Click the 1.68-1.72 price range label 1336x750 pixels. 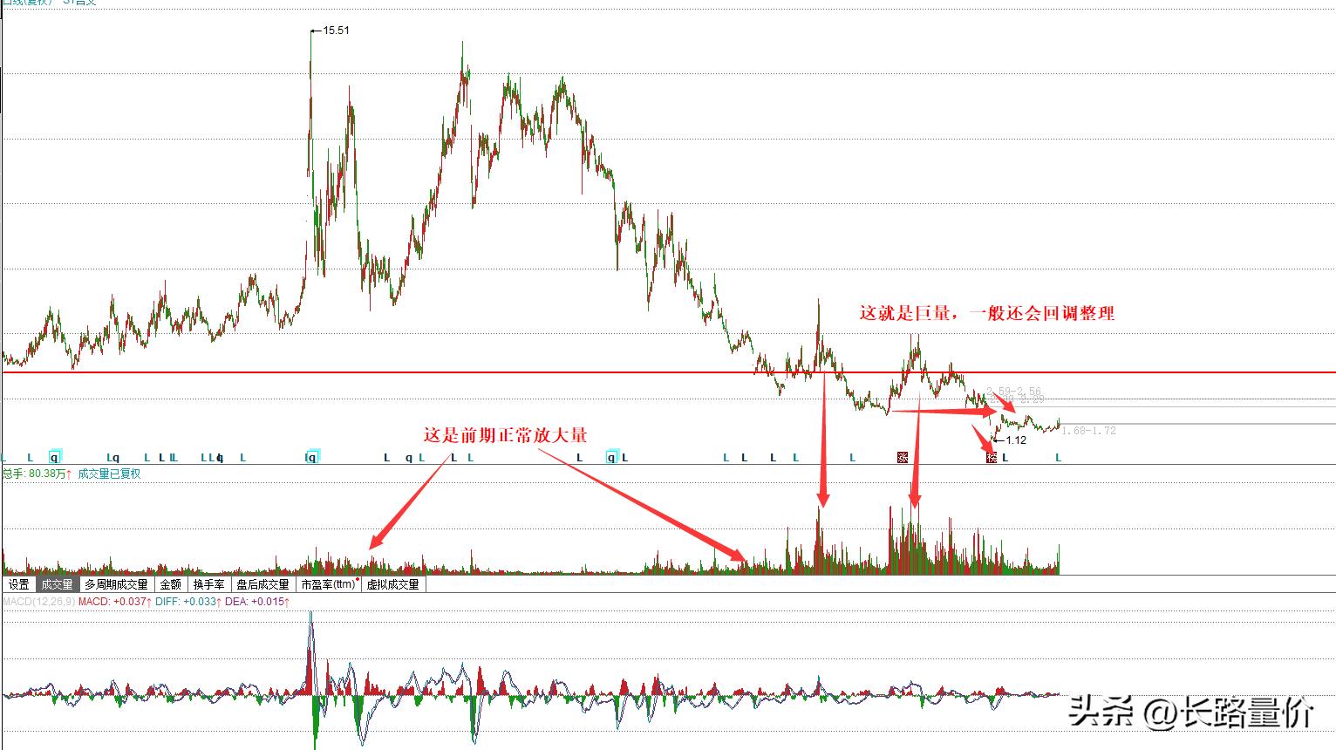[1089, 431]
